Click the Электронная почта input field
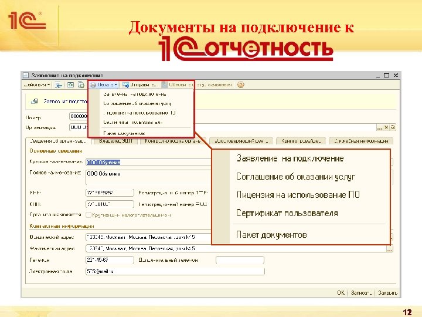422x317 pixels. click(x=175, y=271)
